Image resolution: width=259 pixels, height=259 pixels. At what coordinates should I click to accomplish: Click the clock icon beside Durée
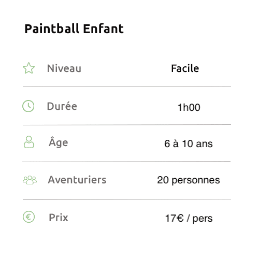28,106
